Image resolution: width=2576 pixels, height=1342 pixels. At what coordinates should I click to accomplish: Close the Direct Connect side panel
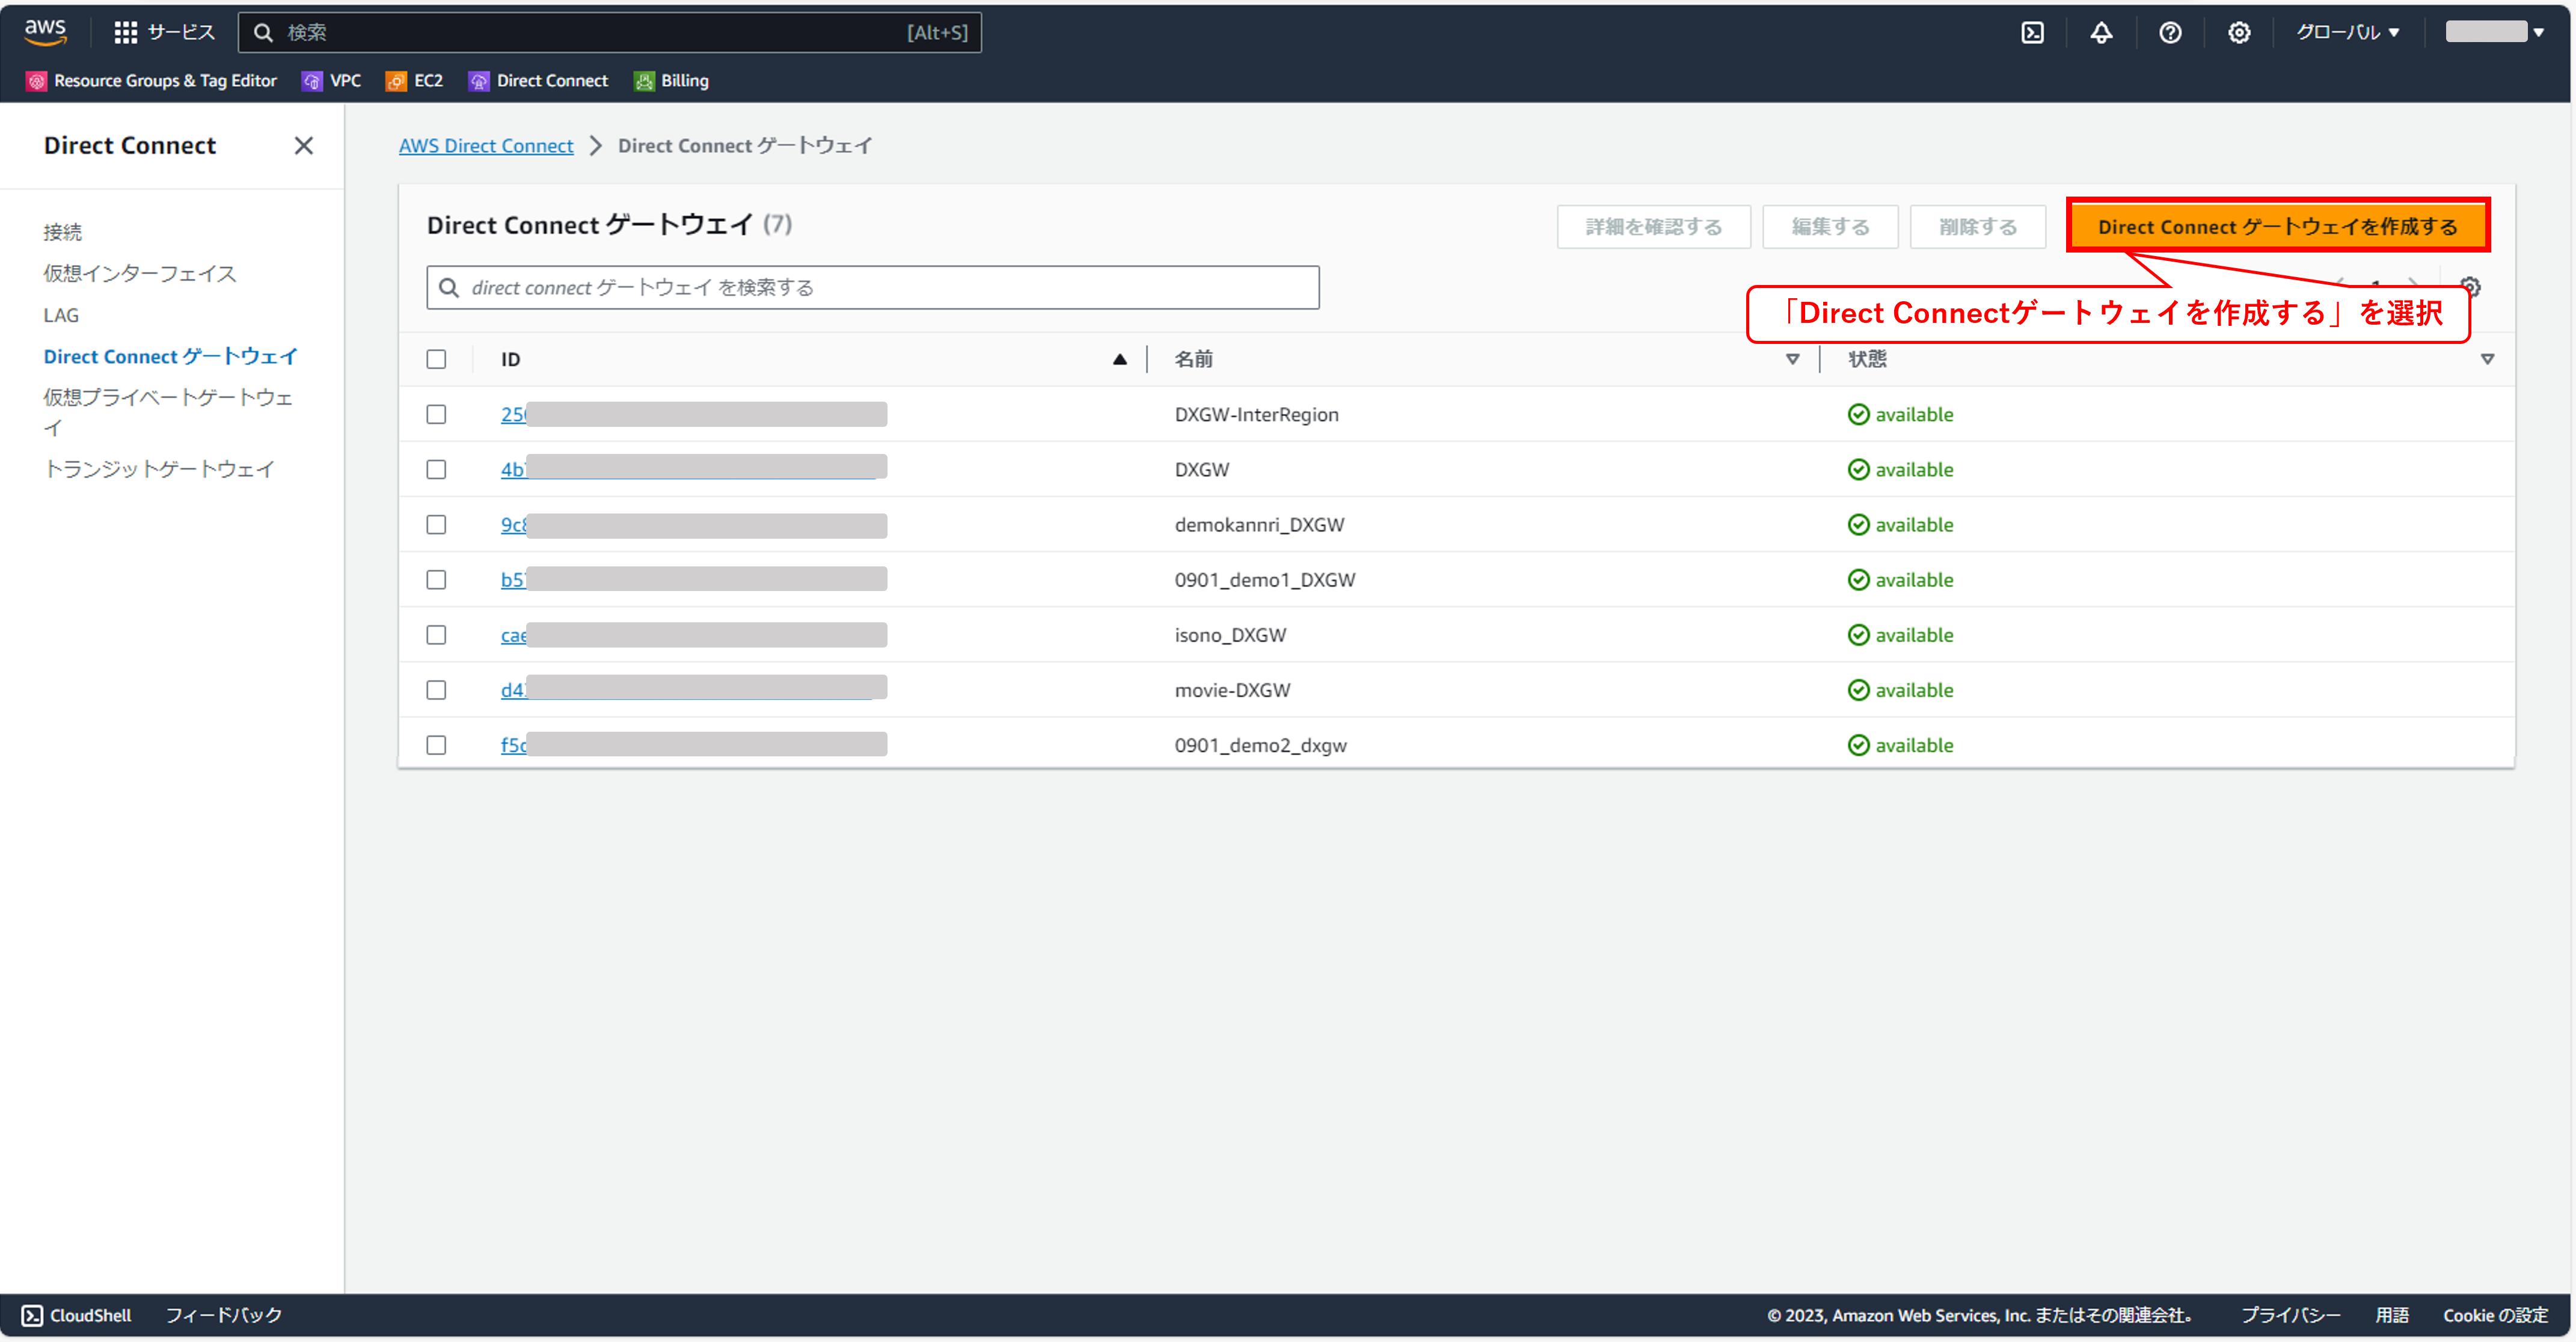[x=304, y=146]
